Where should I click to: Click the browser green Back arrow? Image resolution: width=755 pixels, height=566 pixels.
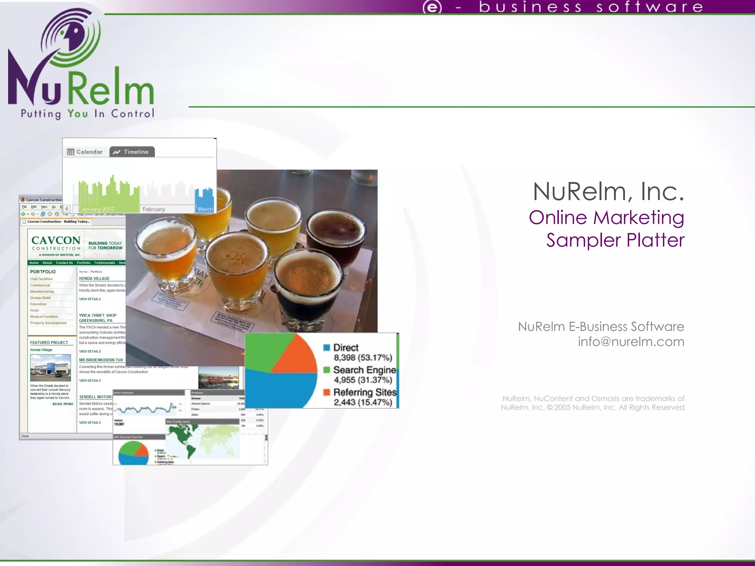23,214
